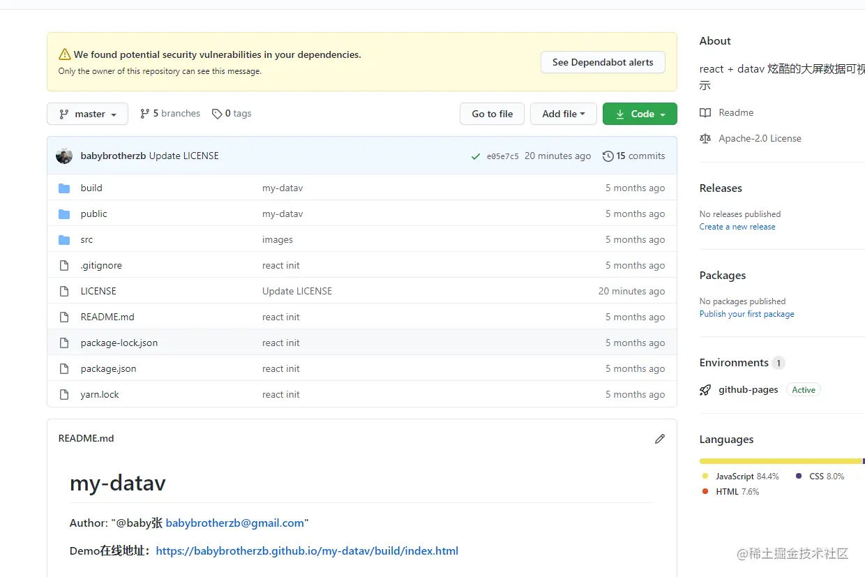This screenshot has height=577, width=865.
Task: Click the book icon beside Readme
Action: 705,112
